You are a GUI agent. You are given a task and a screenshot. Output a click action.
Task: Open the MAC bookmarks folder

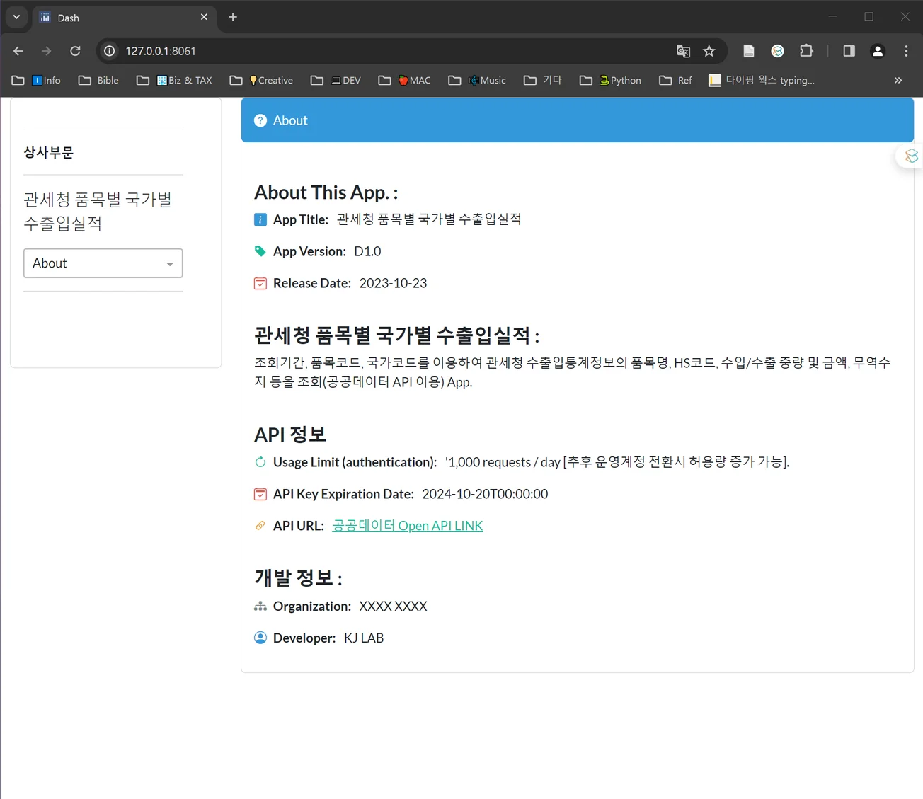pyautogui.click(x=405, y=81)
